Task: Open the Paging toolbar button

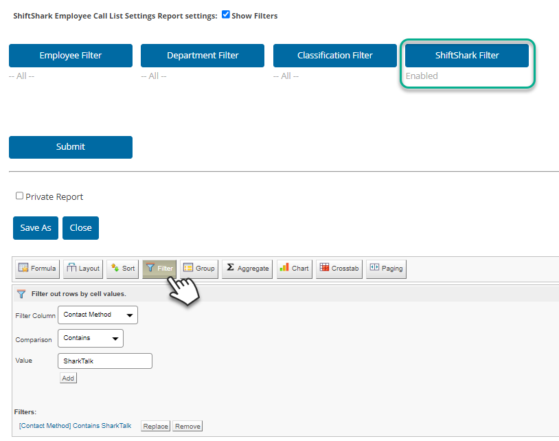Action: tap(386, 269)
